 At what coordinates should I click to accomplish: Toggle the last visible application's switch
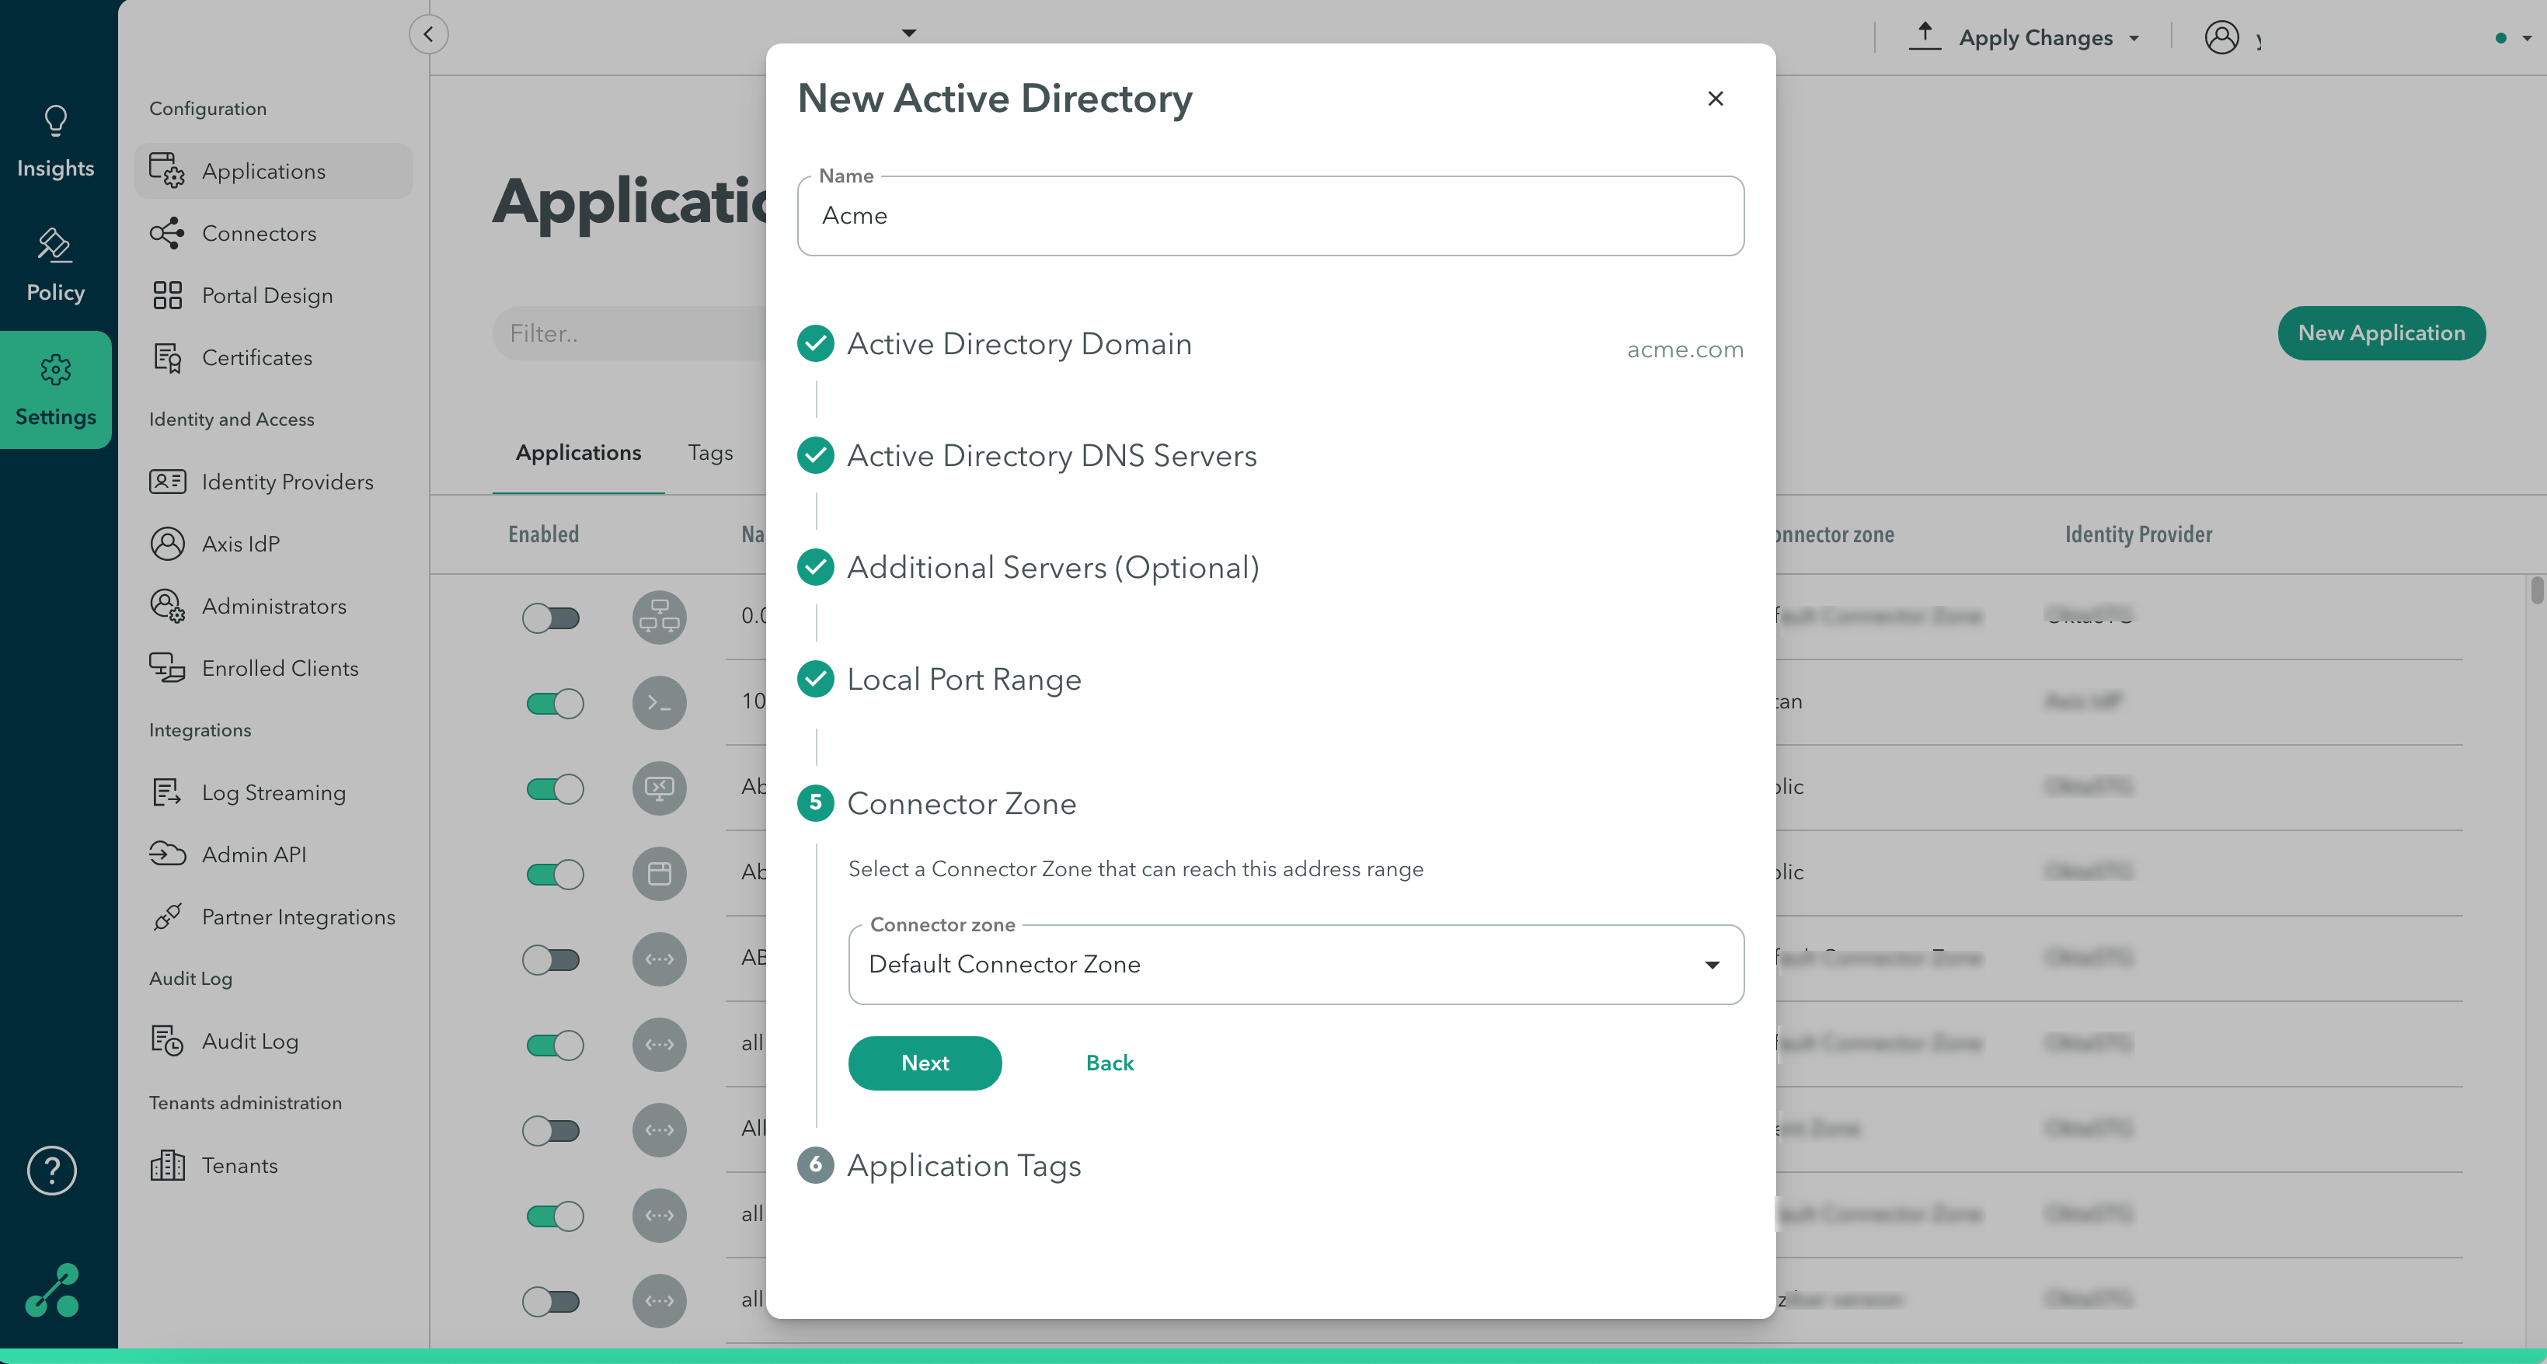point(552,1301)
